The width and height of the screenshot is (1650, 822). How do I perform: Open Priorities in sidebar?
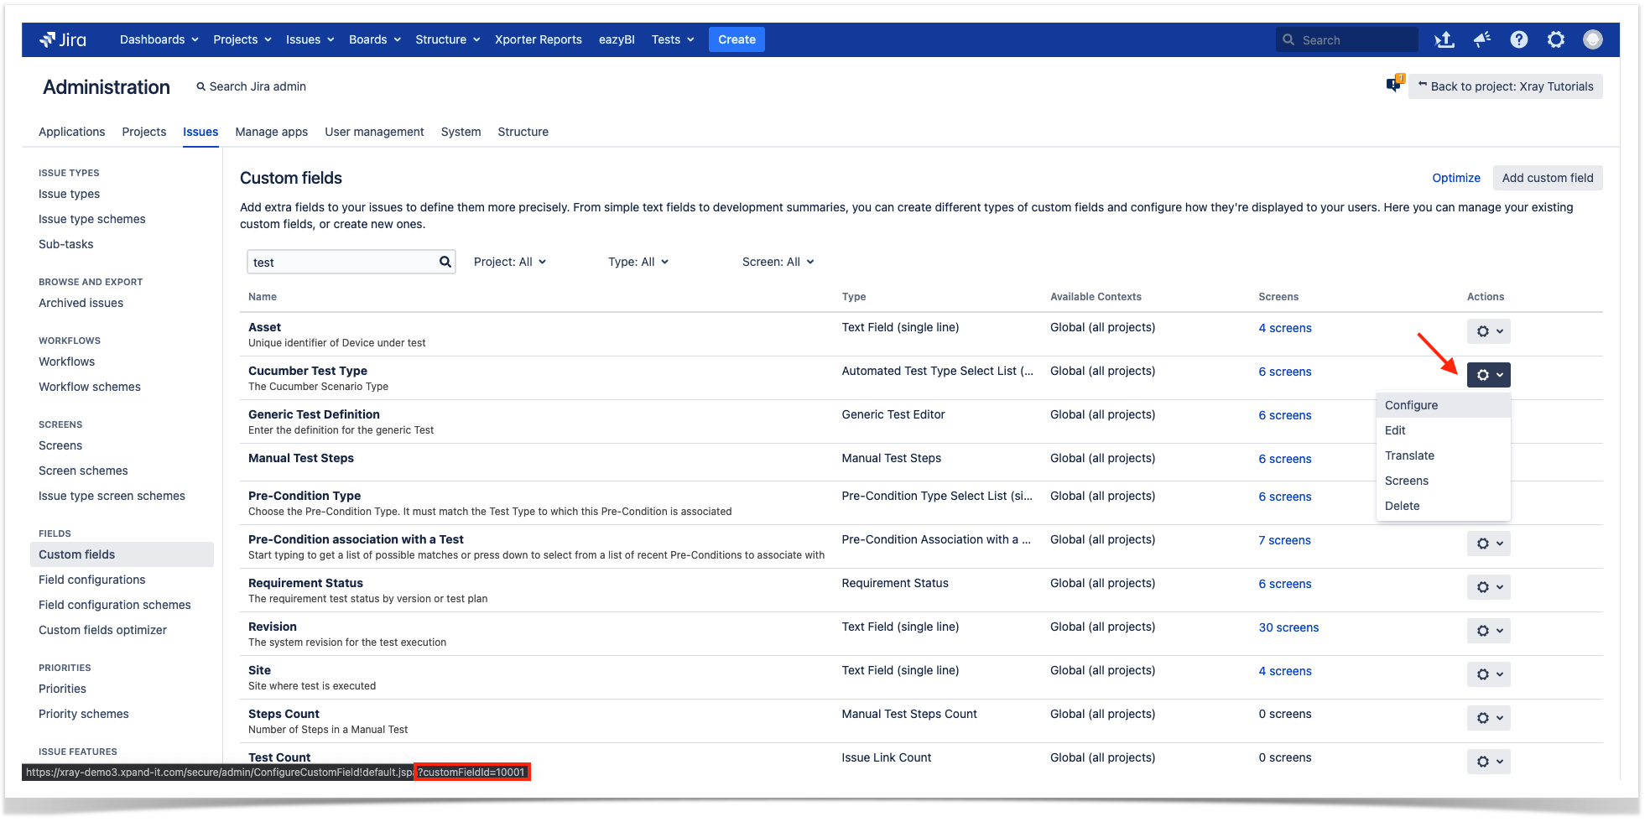pyautogui.click(x=62, y=689)
